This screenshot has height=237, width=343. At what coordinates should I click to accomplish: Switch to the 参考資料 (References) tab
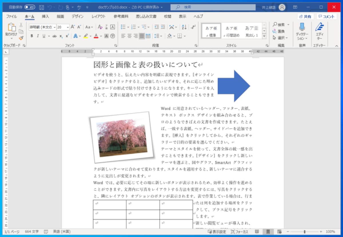121,16
